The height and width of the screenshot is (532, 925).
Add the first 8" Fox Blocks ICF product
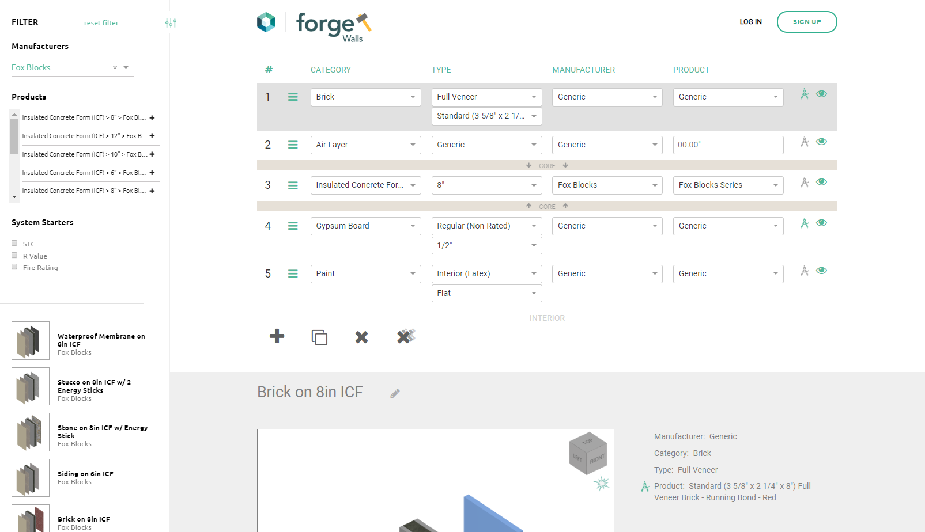pyautogui.click(x=152, y=118)
